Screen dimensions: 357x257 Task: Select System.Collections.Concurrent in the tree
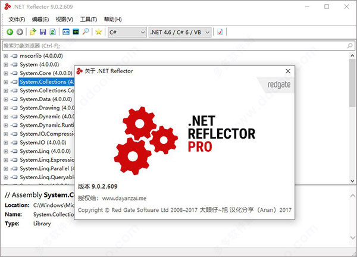(47, 90)
